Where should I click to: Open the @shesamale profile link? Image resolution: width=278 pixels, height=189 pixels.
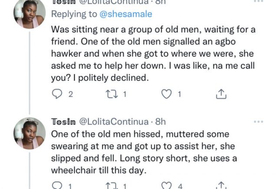[x=129, y=14]
